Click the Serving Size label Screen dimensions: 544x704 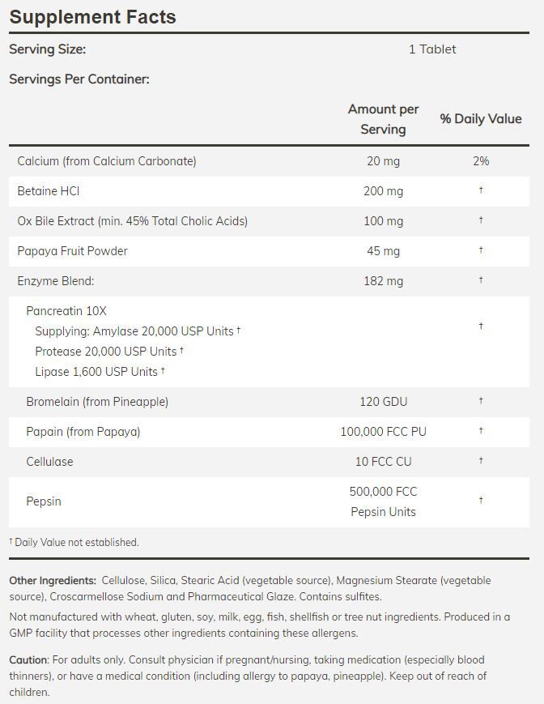(47, 49)
